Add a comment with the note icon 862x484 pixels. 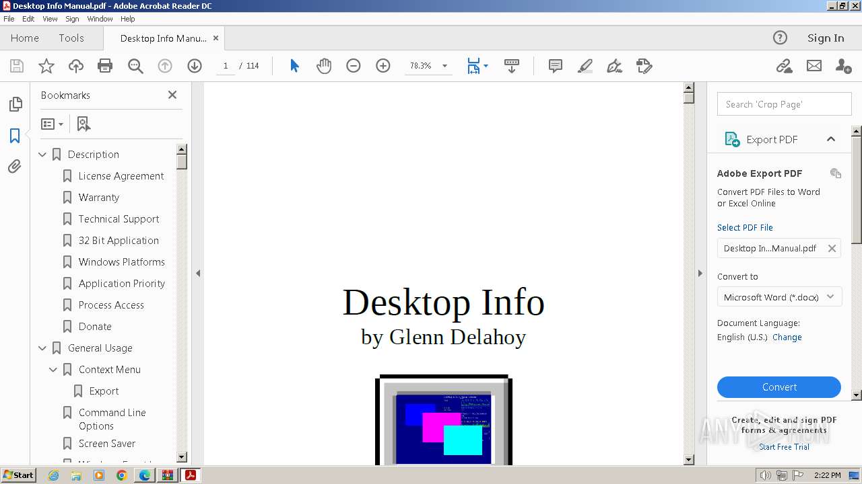pyautogui.click(x=556, y=66)
